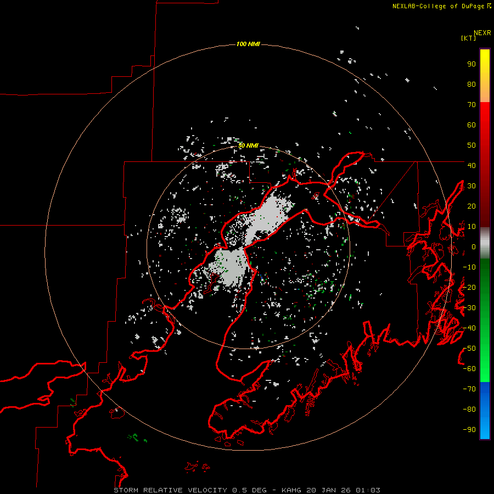Click the -90 value on the velocity scale

click(469, 430)
